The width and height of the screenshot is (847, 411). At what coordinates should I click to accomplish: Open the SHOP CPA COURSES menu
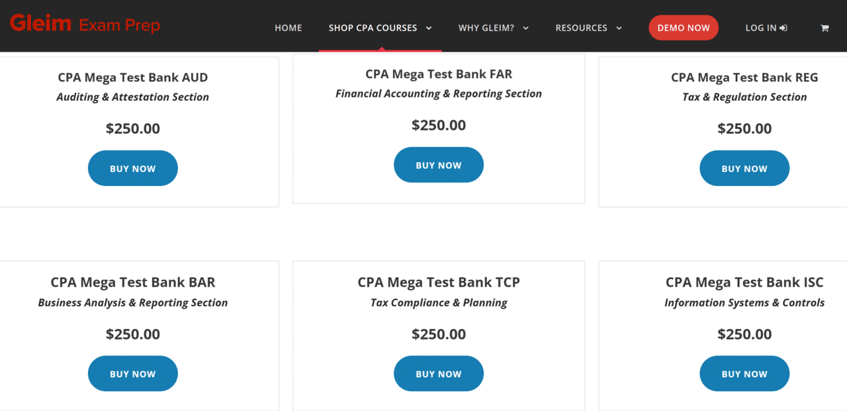[373, 28]
